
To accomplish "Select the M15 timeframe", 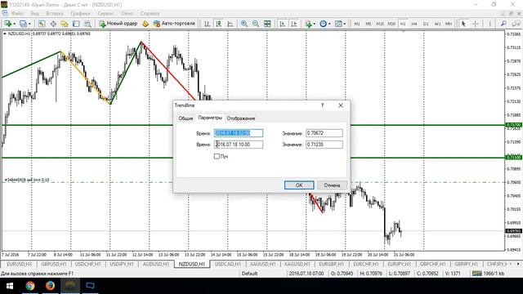I will pos(380,24).
